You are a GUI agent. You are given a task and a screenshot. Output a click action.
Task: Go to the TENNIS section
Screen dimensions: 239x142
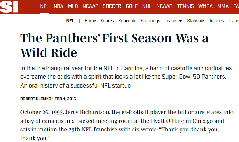click(x=185, y=6)
